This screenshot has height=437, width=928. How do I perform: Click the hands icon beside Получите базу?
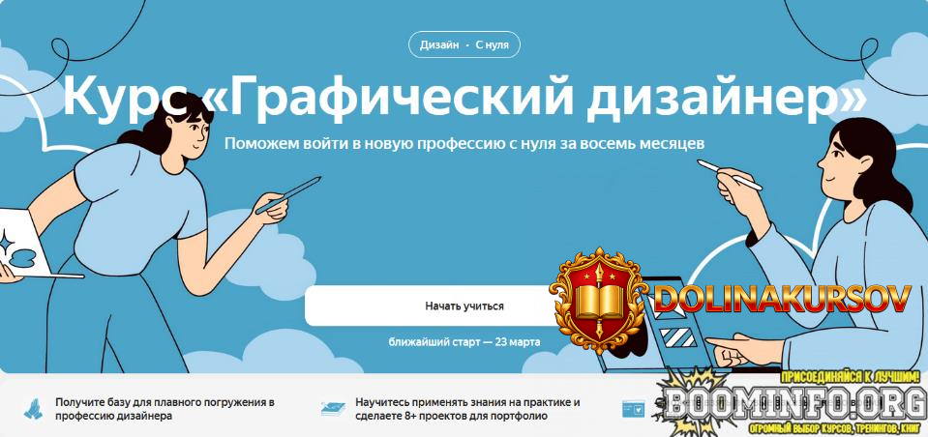[33, 409]
